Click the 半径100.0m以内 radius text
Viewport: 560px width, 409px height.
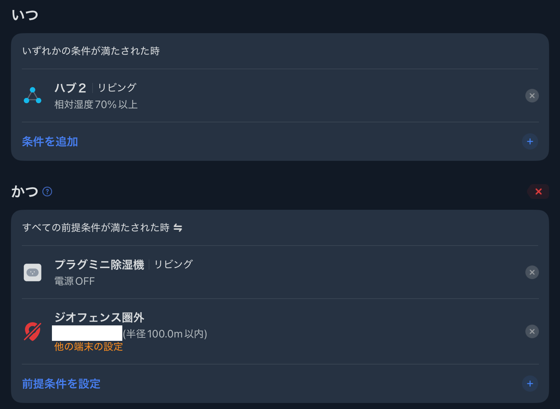166,334
